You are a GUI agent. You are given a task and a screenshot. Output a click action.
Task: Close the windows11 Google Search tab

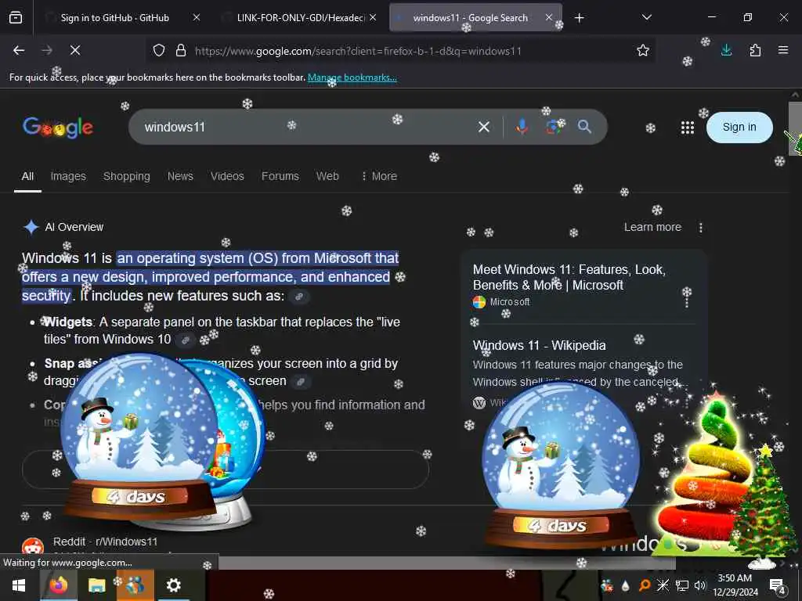[x=549, y=18]
